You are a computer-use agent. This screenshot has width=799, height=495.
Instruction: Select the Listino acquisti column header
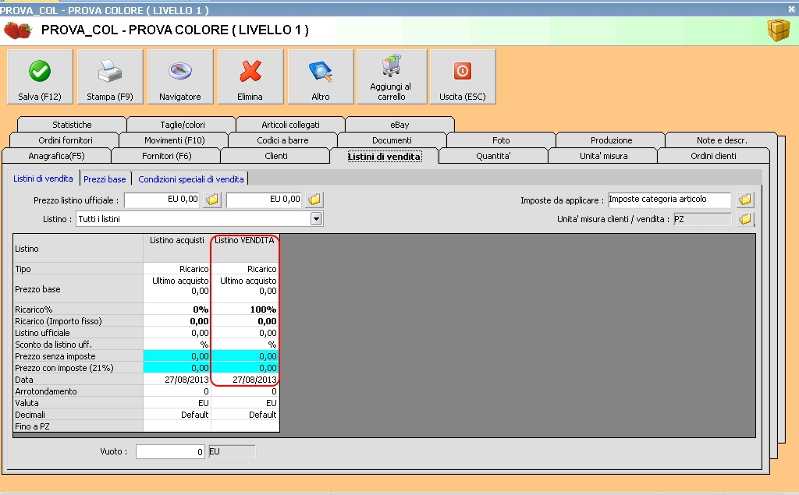pyautogui.click(x=177, y=248)
